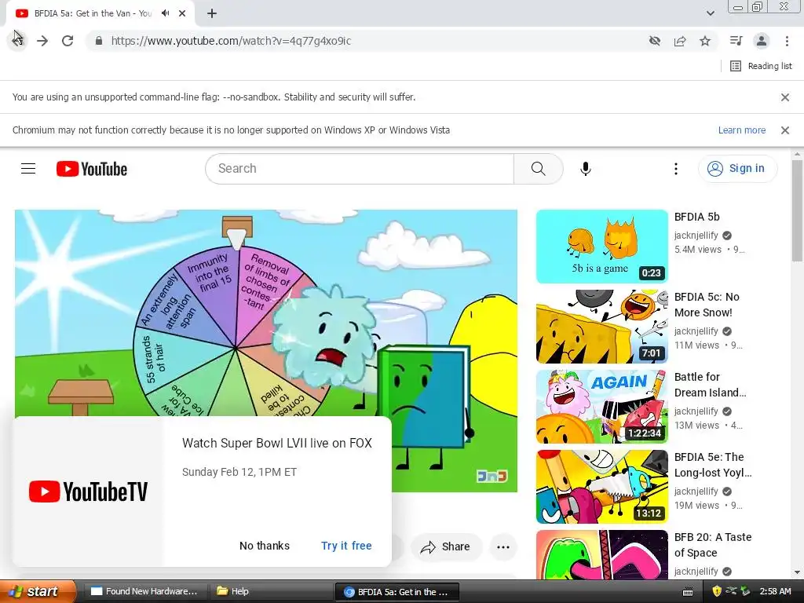Select BFDIA 5a Chromium taskbar item
The width and height of the screenshot is (804, 603).
tap(397, 591)
